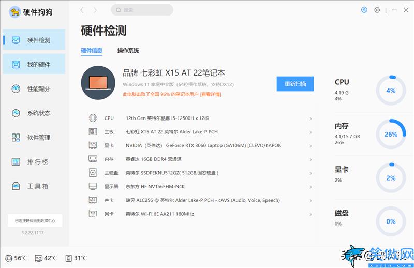Expand the SSDPEKNU512GZ disk row chevron
This screenshot has width=414, height=268.
tap(311, 173)
